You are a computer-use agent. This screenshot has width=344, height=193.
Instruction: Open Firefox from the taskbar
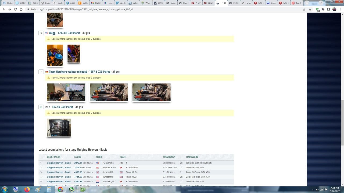coord(27,190)
